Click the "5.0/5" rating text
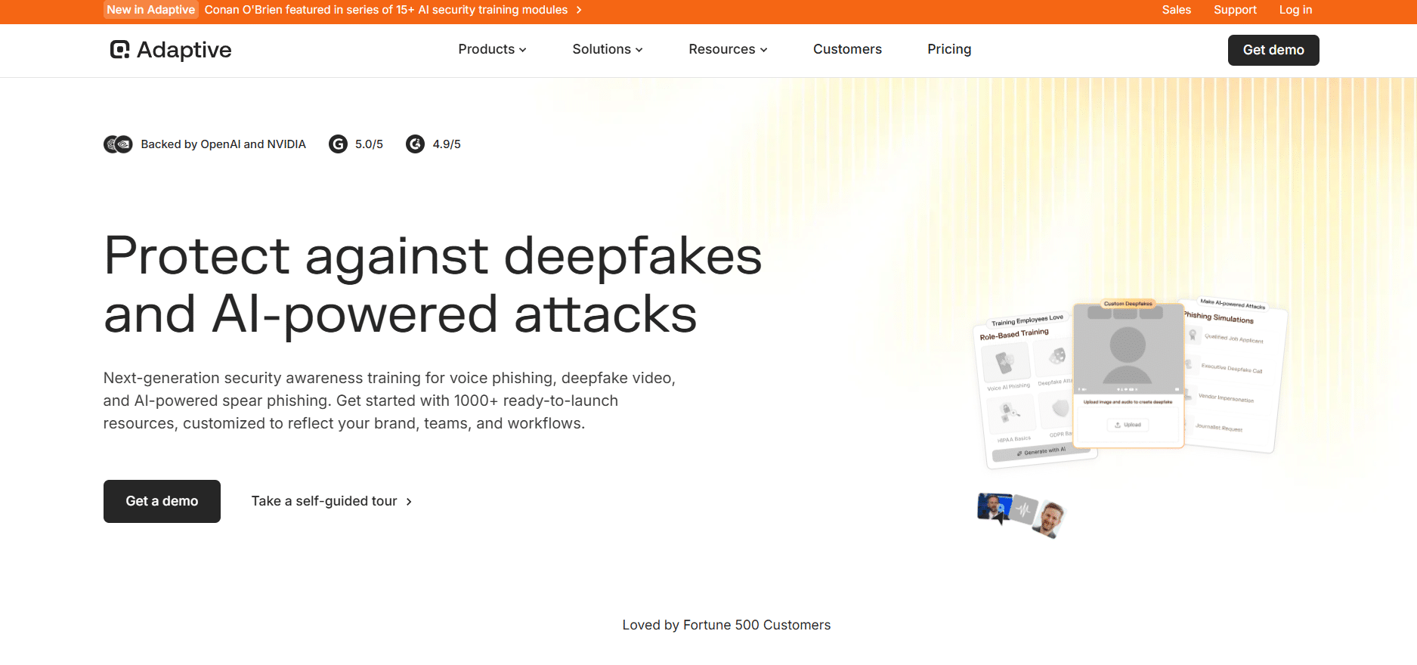 click(370, 144)
